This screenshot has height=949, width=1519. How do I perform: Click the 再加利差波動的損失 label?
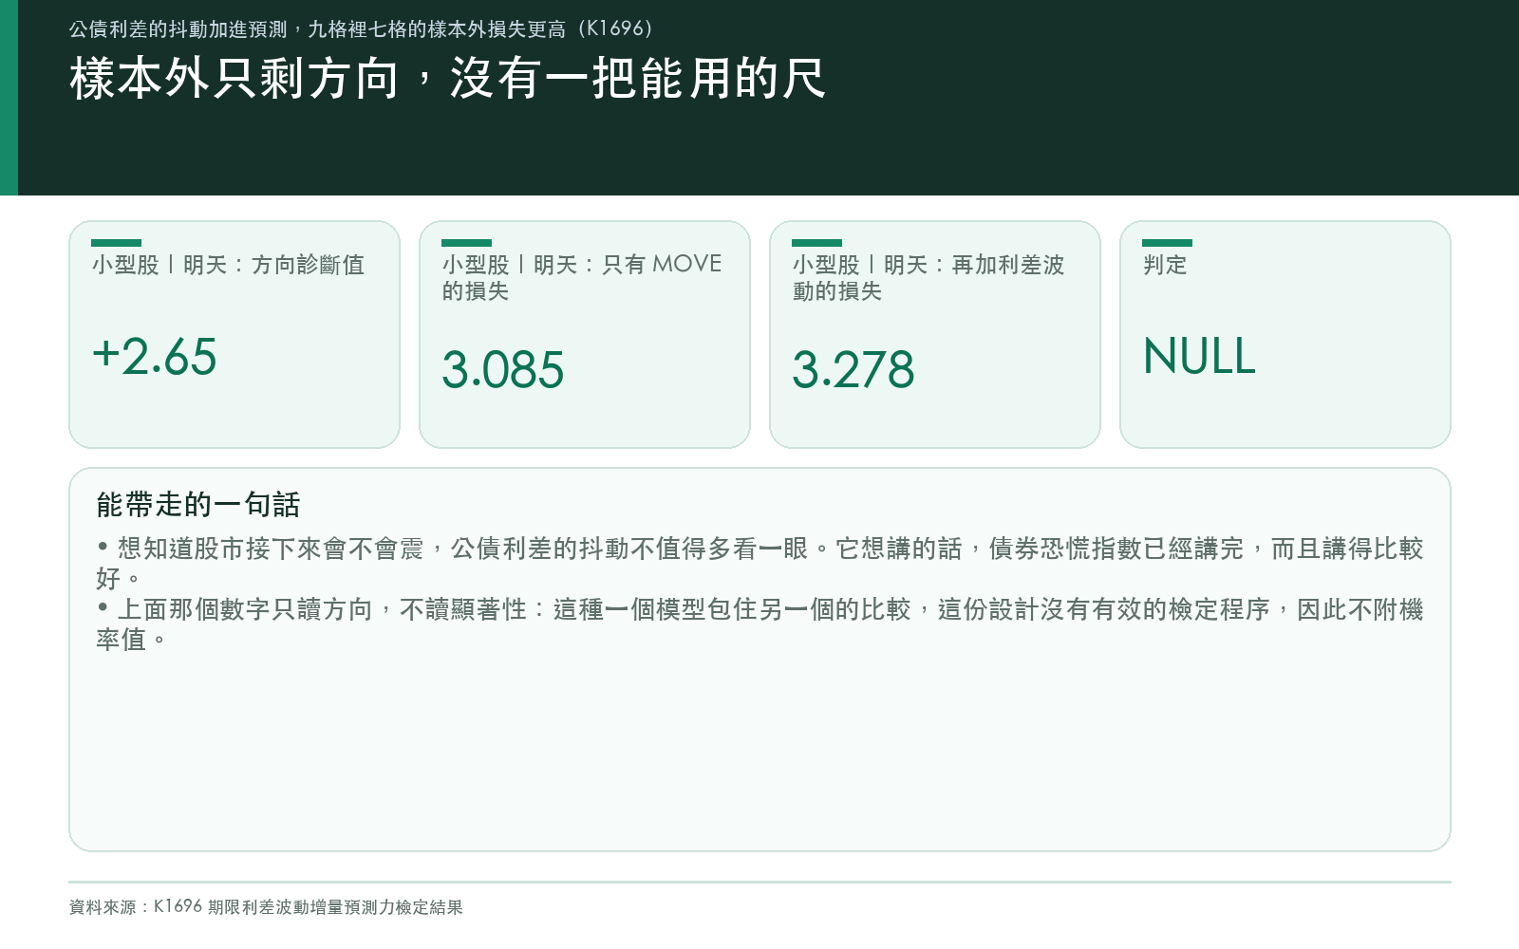pos(928,277)
